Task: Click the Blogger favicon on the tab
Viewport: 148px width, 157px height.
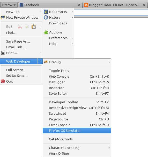Action: [x=86, y=5]
